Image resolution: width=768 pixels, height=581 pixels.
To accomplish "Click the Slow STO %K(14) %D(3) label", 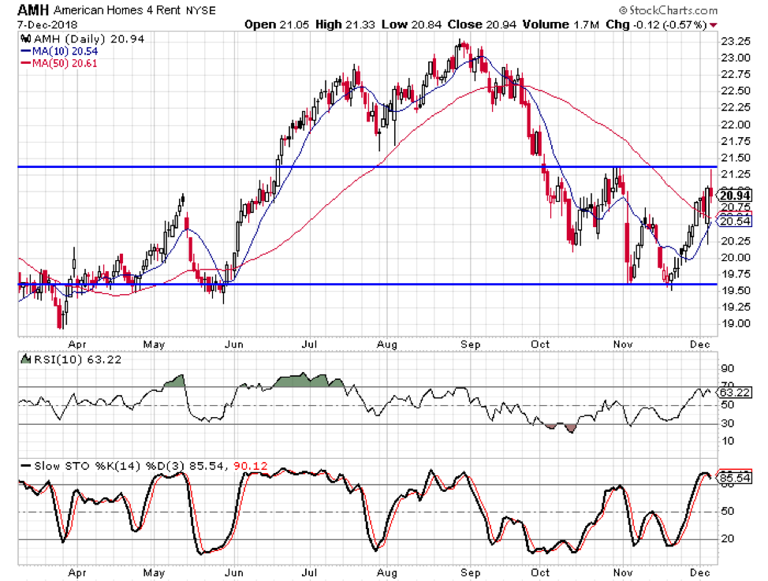I will (110, 466).
